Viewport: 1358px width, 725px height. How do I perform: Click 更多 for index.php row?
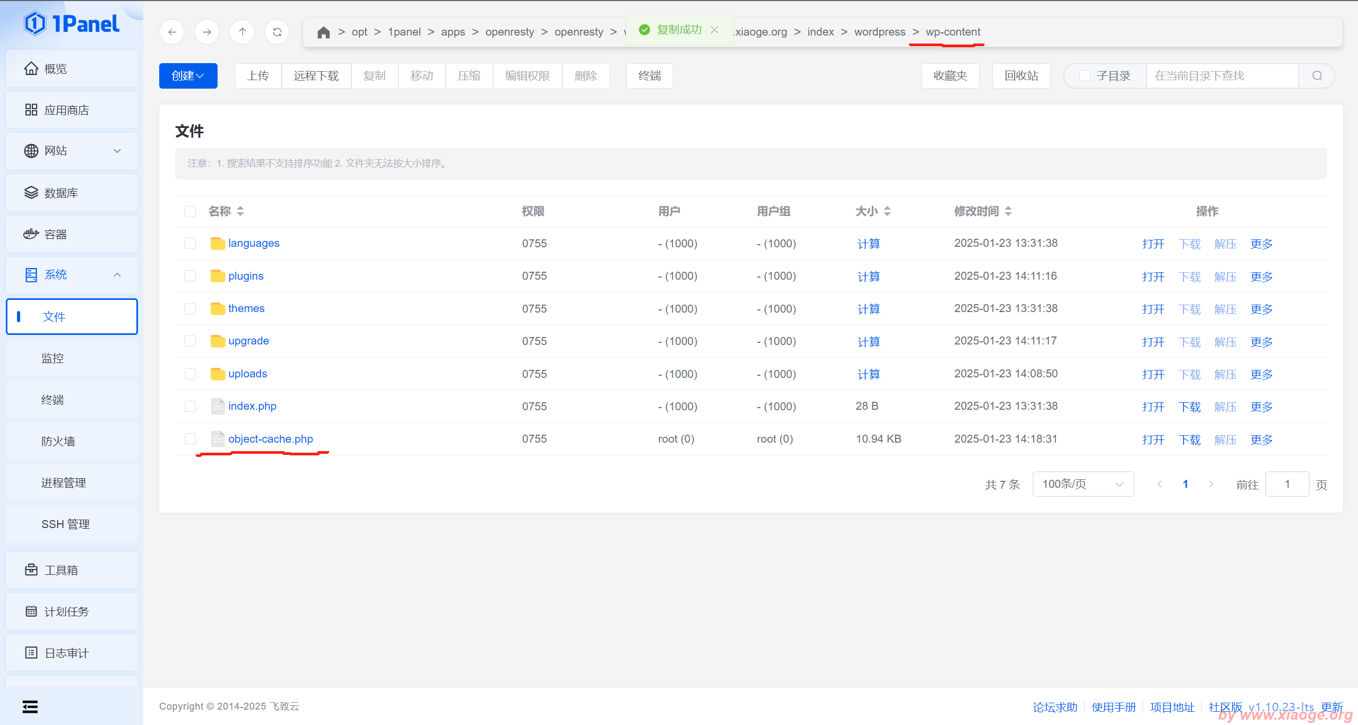(1261, 407)
